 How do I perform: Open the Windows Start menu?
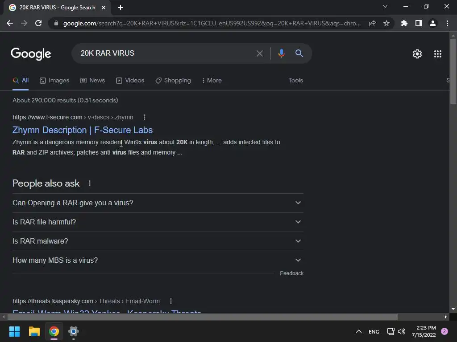tap(14, 331)
